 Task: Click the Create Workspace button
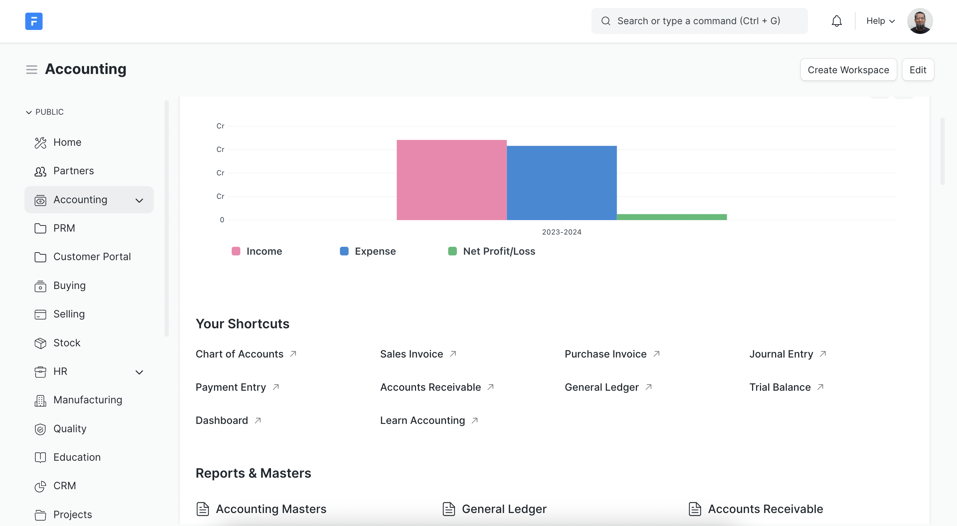coord(848,70)
